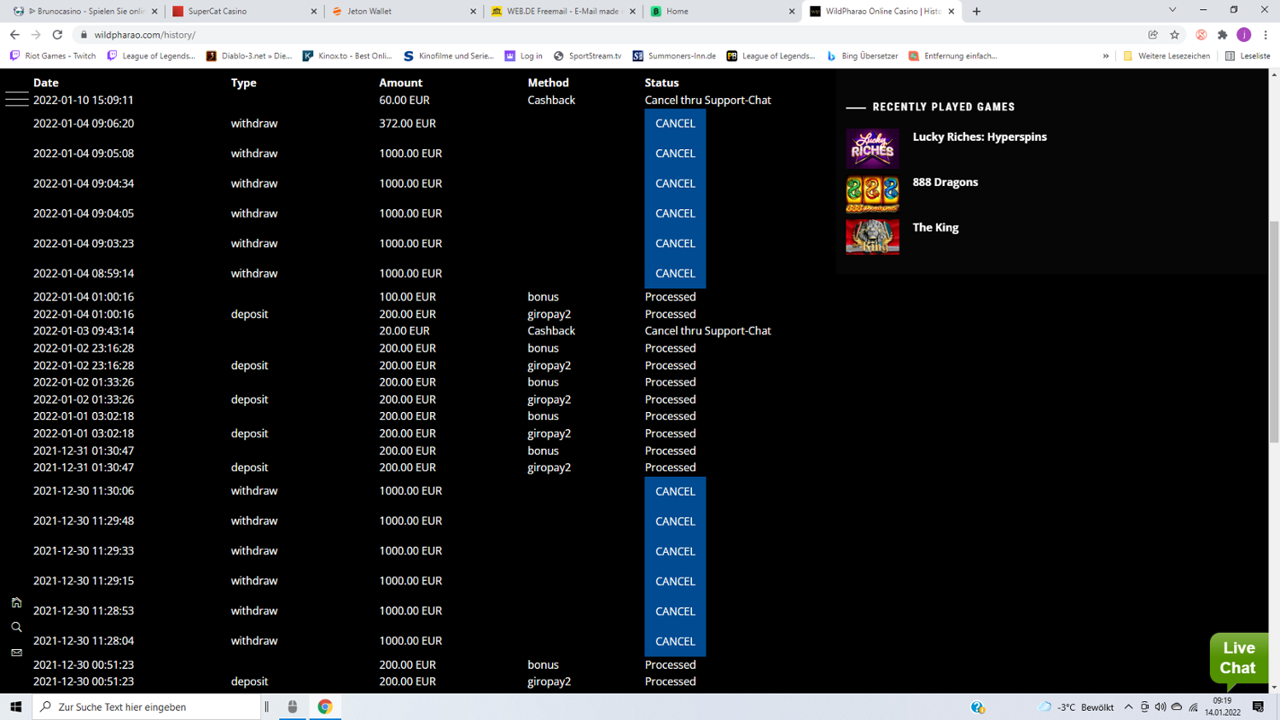
Task: Open the envelope messages icon in sidebar
Action: click(x=16, y=653)
